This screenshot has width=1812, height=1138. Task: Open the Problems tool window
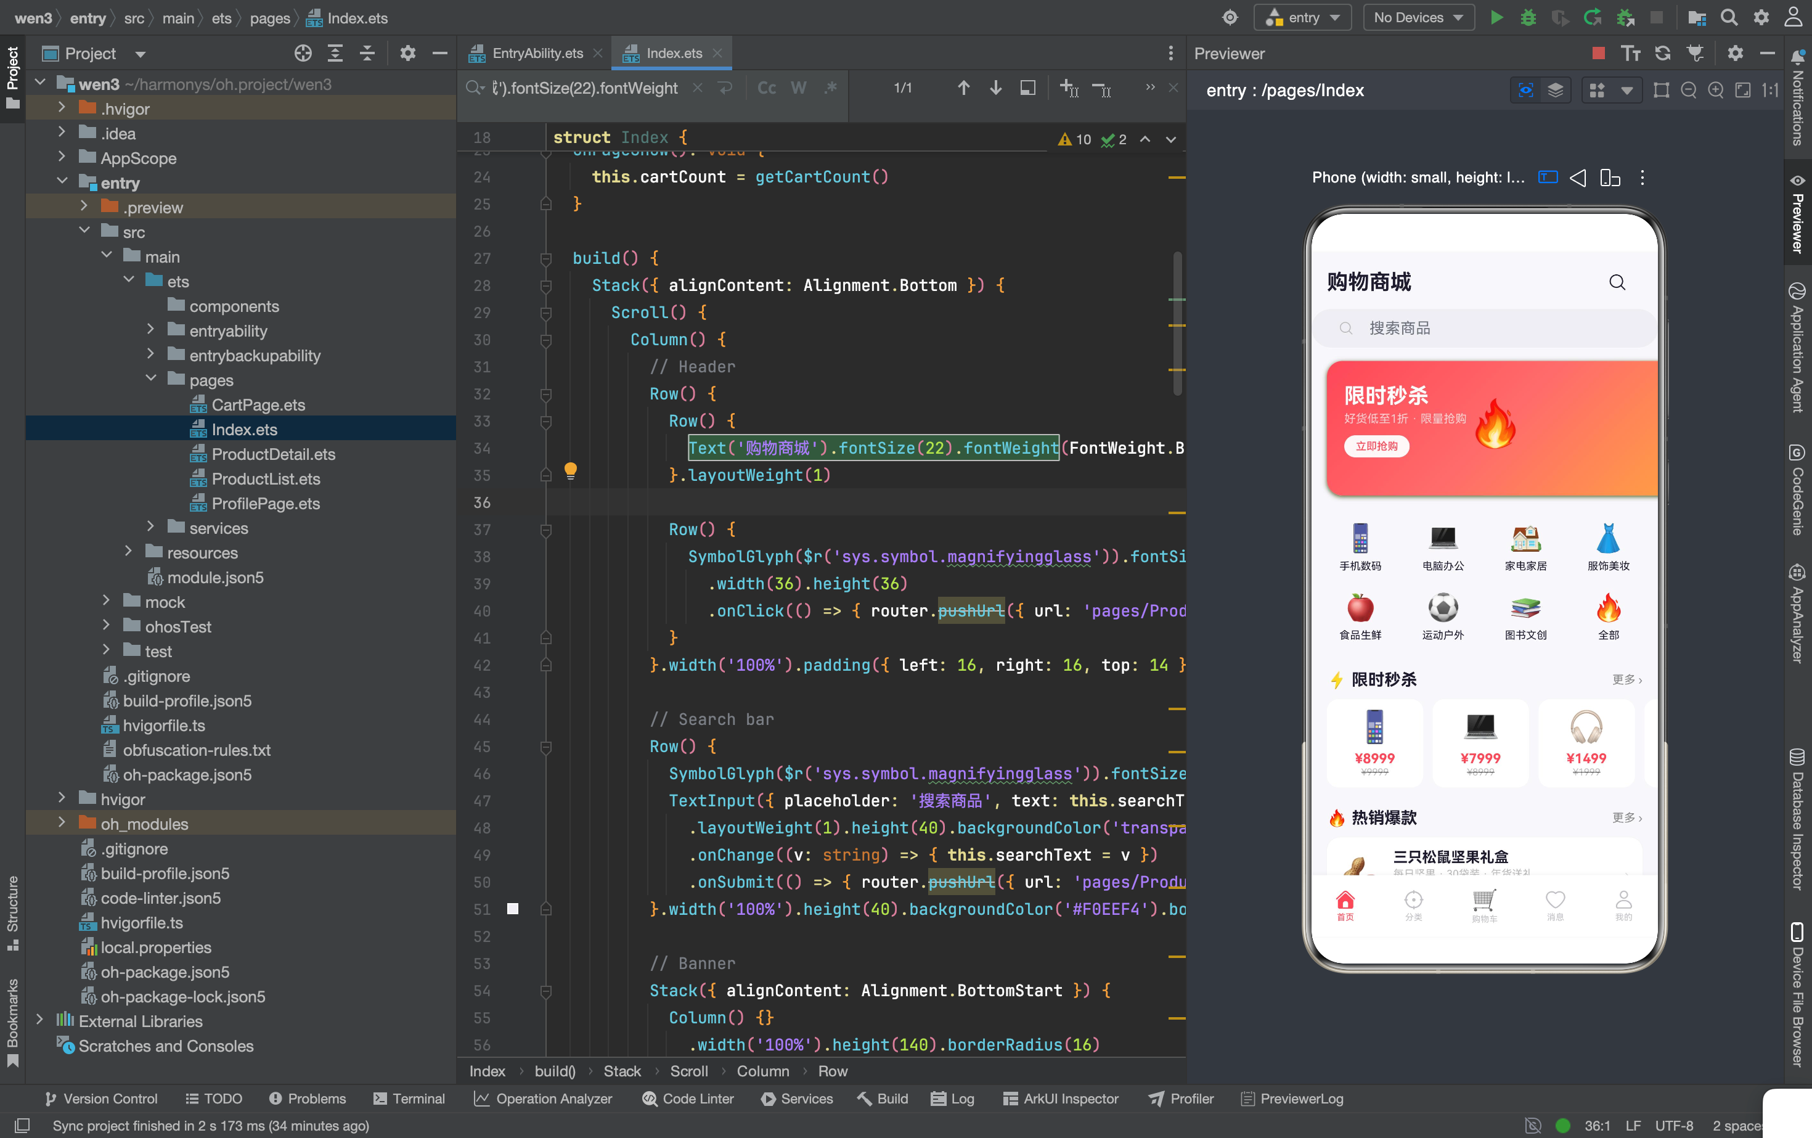(307, 1098)
